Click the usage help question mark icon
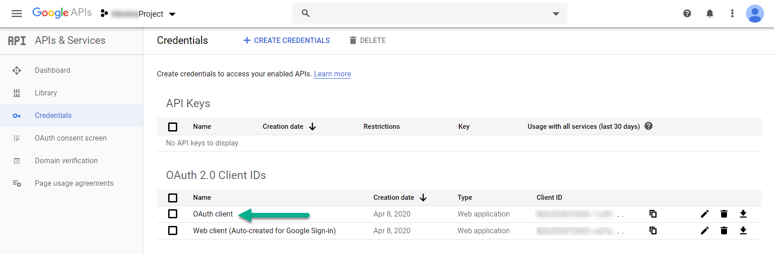This screenshot has height=254, width=774. coord(648,126)
